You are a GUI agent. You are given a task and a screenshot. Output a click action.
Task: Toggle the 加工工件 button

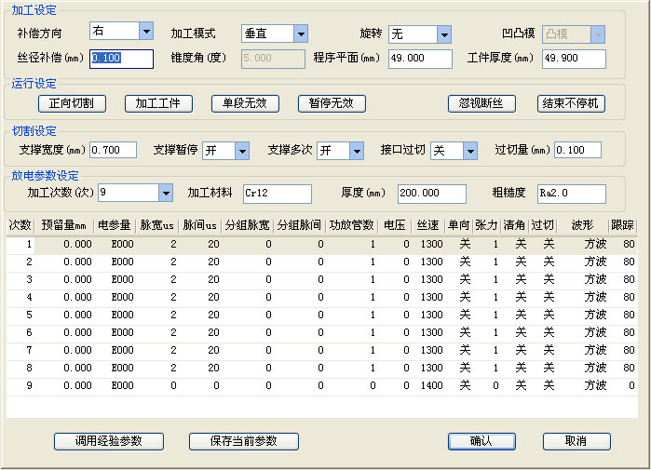pyautogui.click(x=158, y=103)
